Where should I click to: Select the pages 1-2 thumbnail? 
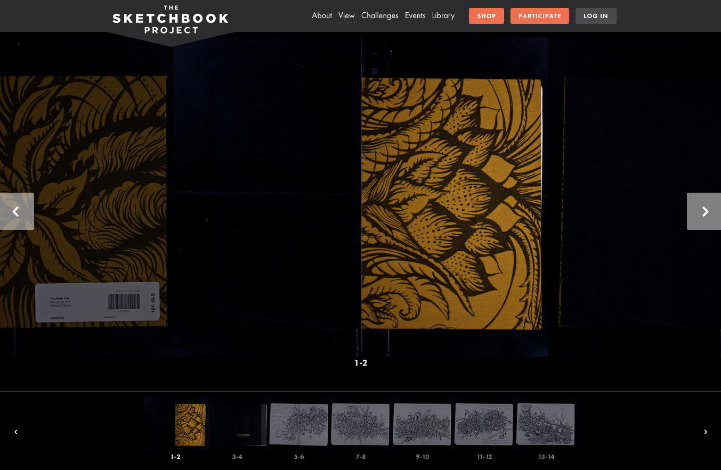point(175,424)
